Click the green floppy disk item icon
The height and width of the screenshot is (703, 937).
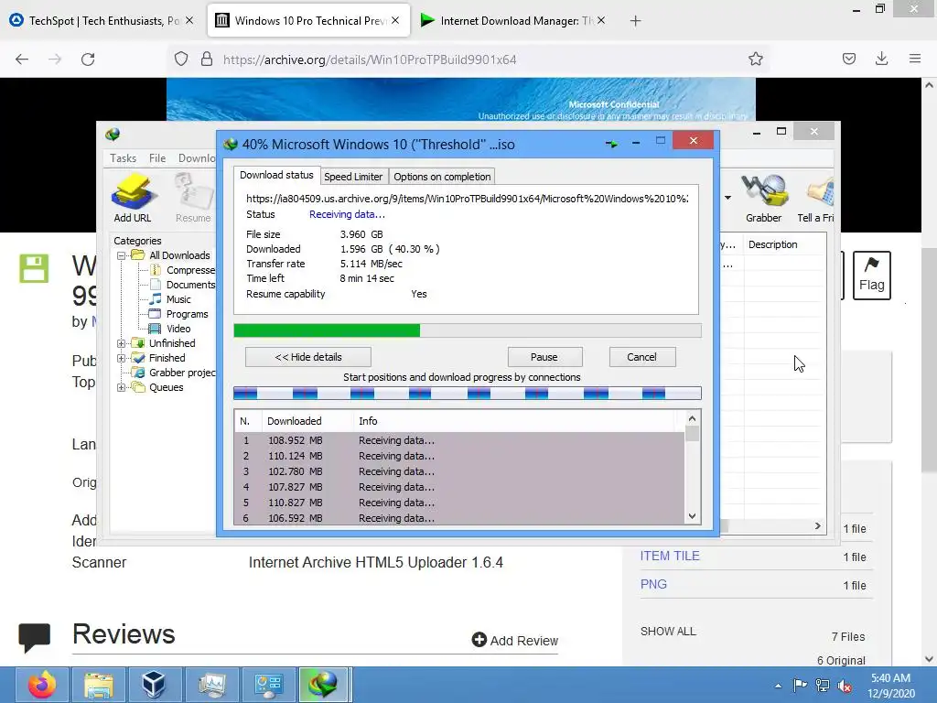tap(34, 268)
